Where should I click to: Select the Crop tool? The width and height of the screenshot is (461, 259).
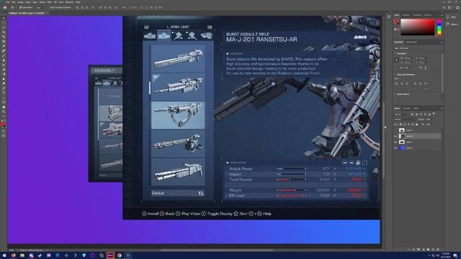click(x=3, y=37)
